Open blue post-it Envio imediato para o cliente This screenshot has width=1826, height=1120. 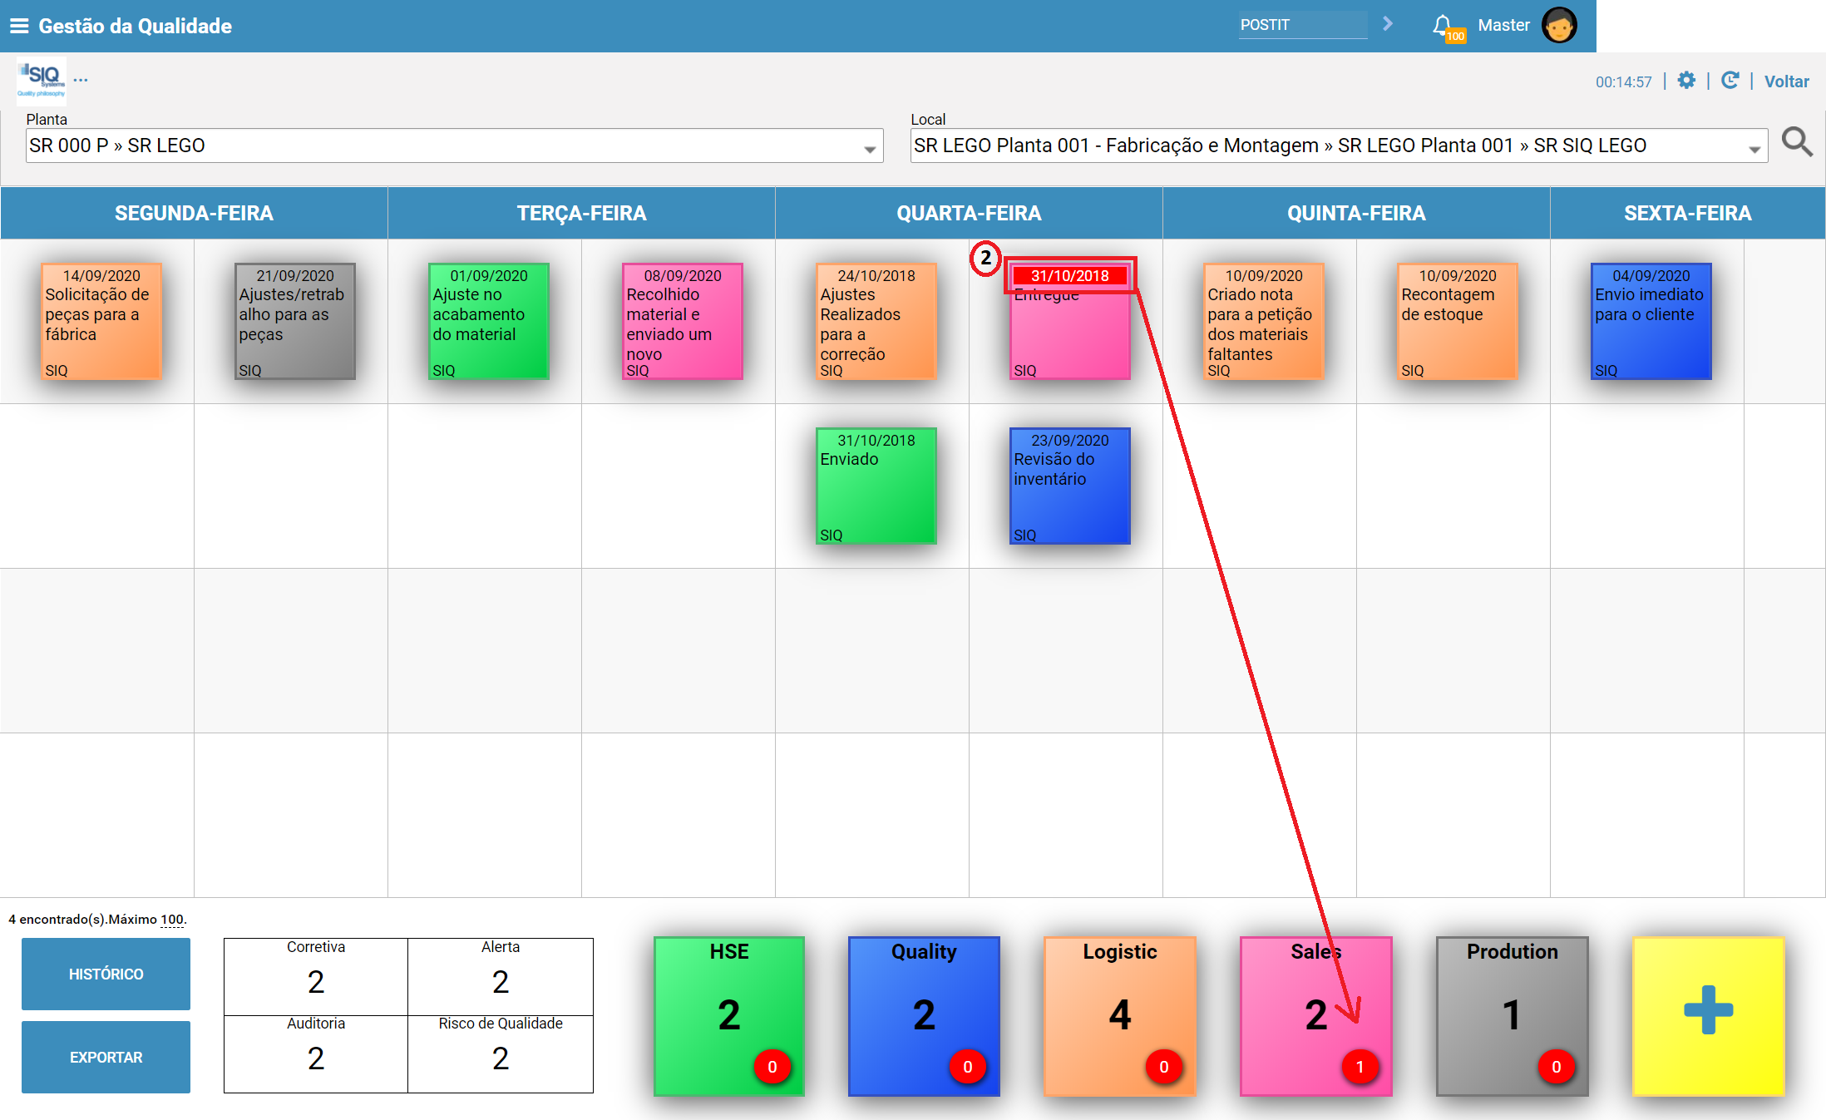(1651, 321)
